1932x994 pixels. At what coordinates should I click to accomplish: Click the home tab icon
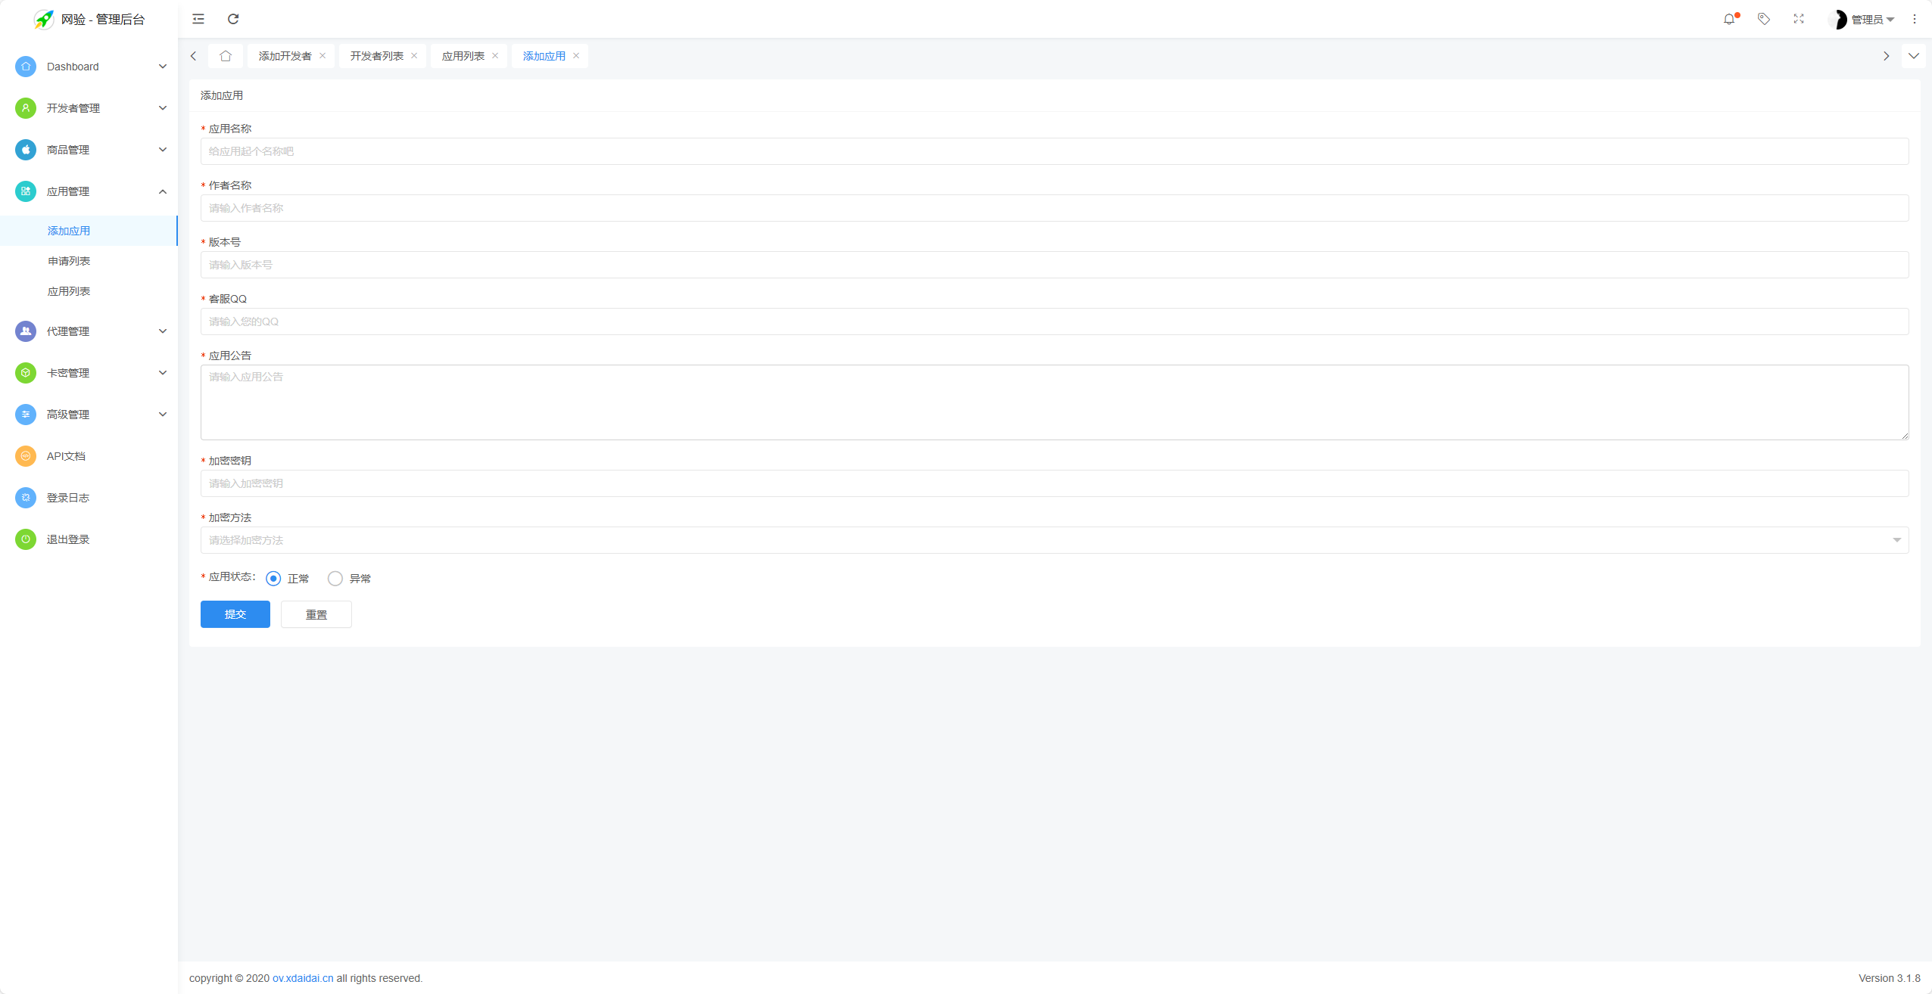[226, 56]
